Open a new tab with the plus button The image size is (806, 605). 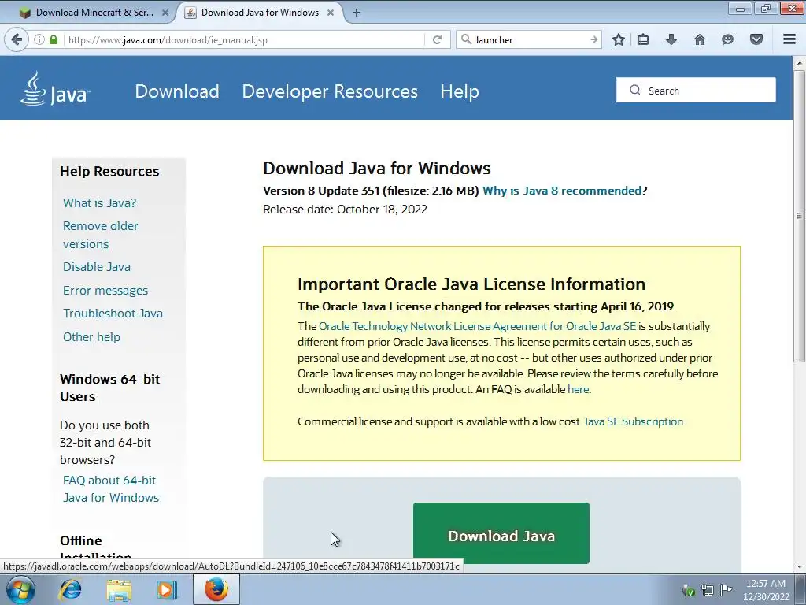357,13
